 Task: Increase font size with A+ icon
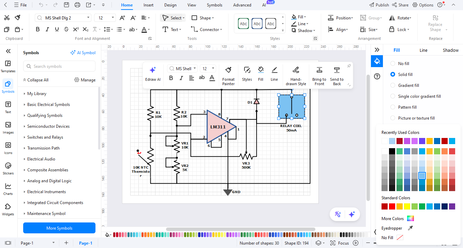pyautogui.click(x=122, y=18)
